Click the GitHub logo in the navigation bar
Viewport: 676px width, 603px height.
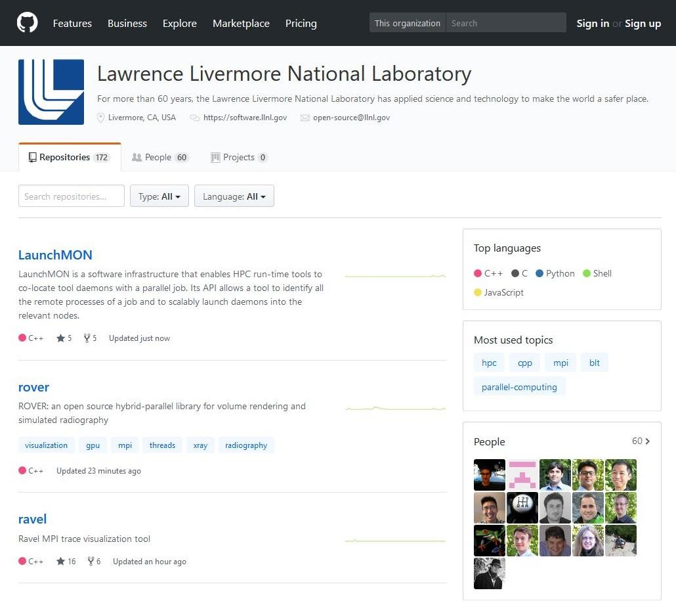26,22
